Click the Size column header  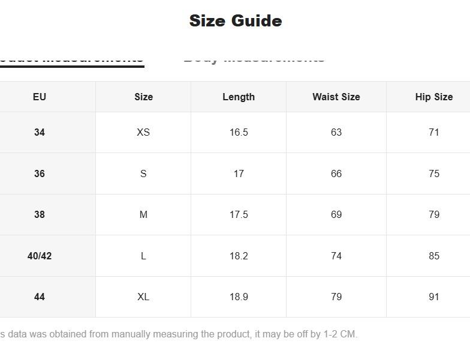[143, 97]
